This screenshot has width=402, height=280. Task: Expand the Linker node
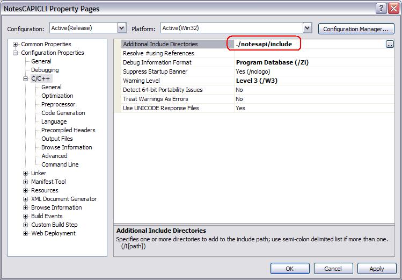[25, 173]
